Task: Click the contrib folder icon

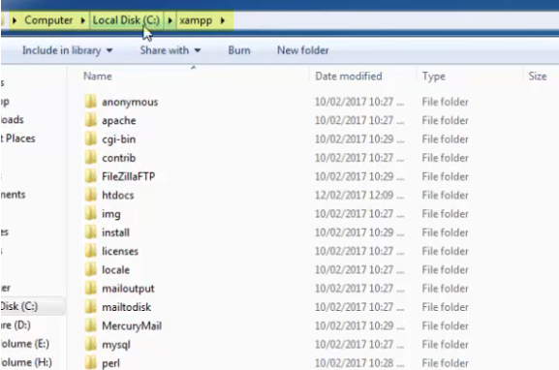Action: [x=90, y=158]
